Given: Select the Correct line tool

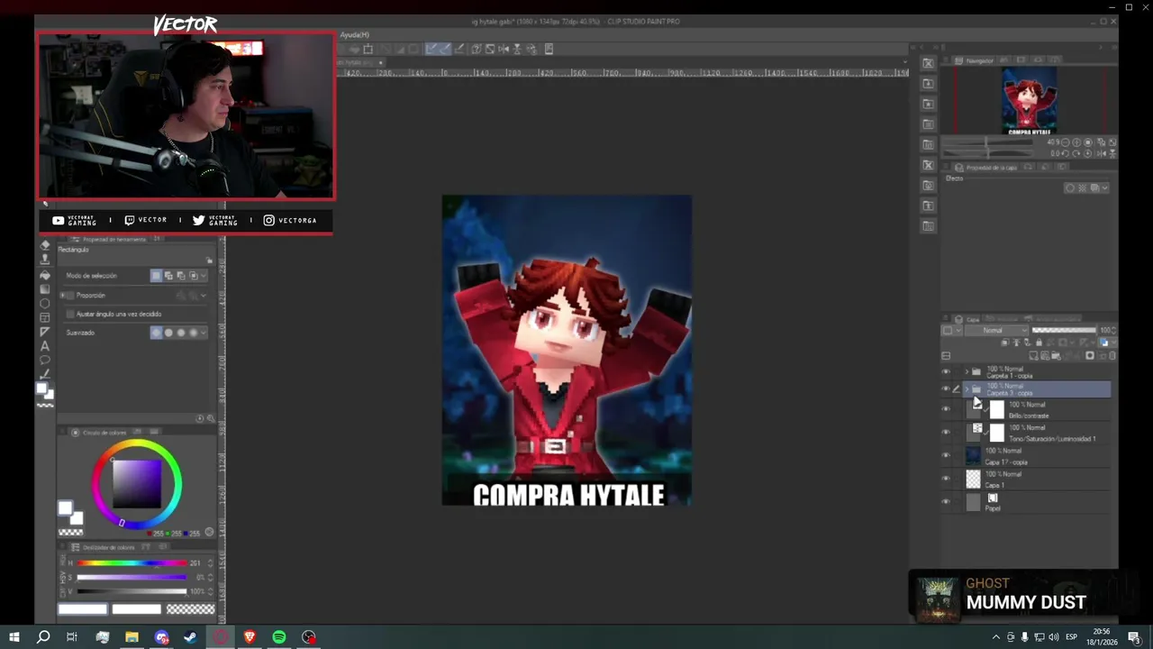Looking at the screenshot, I should tap(45, 374).
